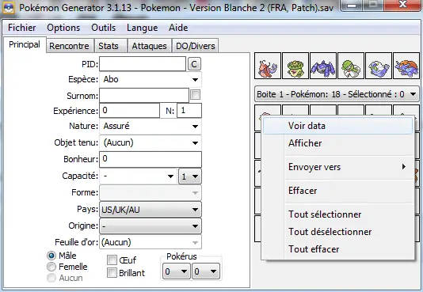Click into the Surnom input field

tap(144, 96)
